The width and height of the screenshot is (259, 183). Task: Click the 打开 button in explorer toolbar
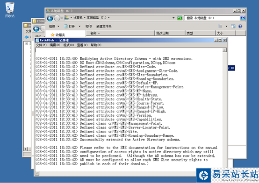pyautogui.click(x=70, y=26)
